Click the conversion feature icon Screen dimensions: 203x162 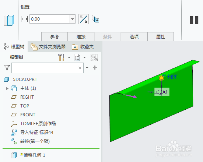14,141
